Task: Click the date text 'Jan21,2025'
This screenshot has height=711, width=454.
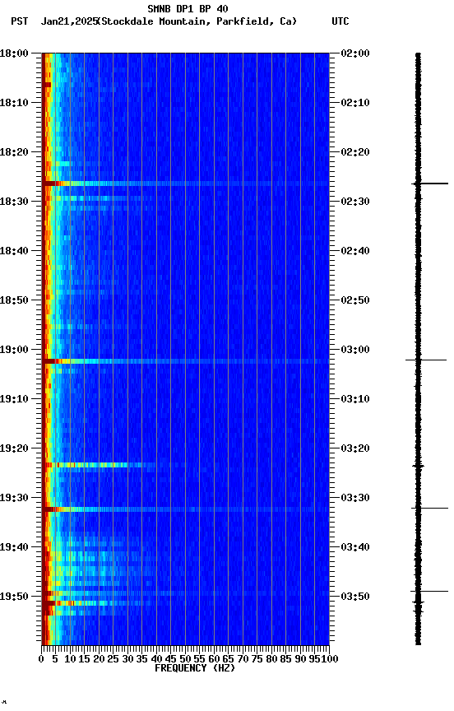Action: (x=69, y=21)
